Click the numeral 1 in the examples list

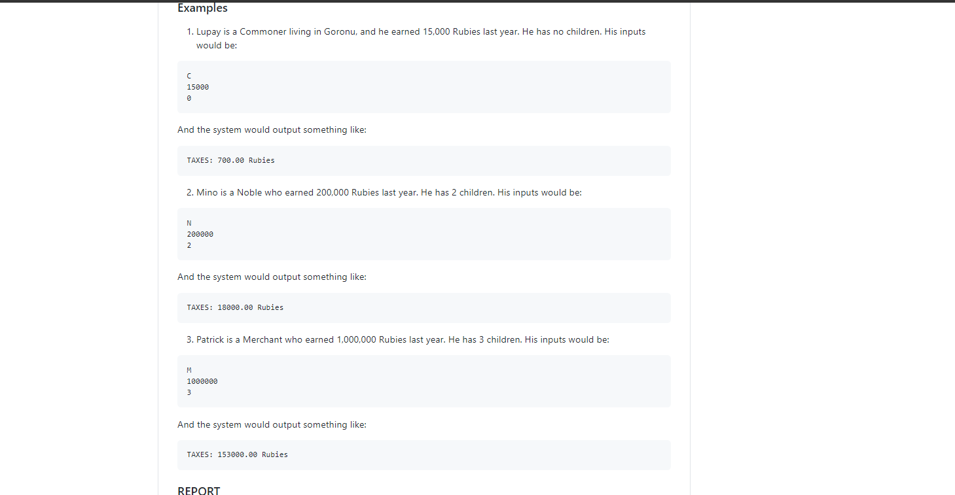pos(189,31)
